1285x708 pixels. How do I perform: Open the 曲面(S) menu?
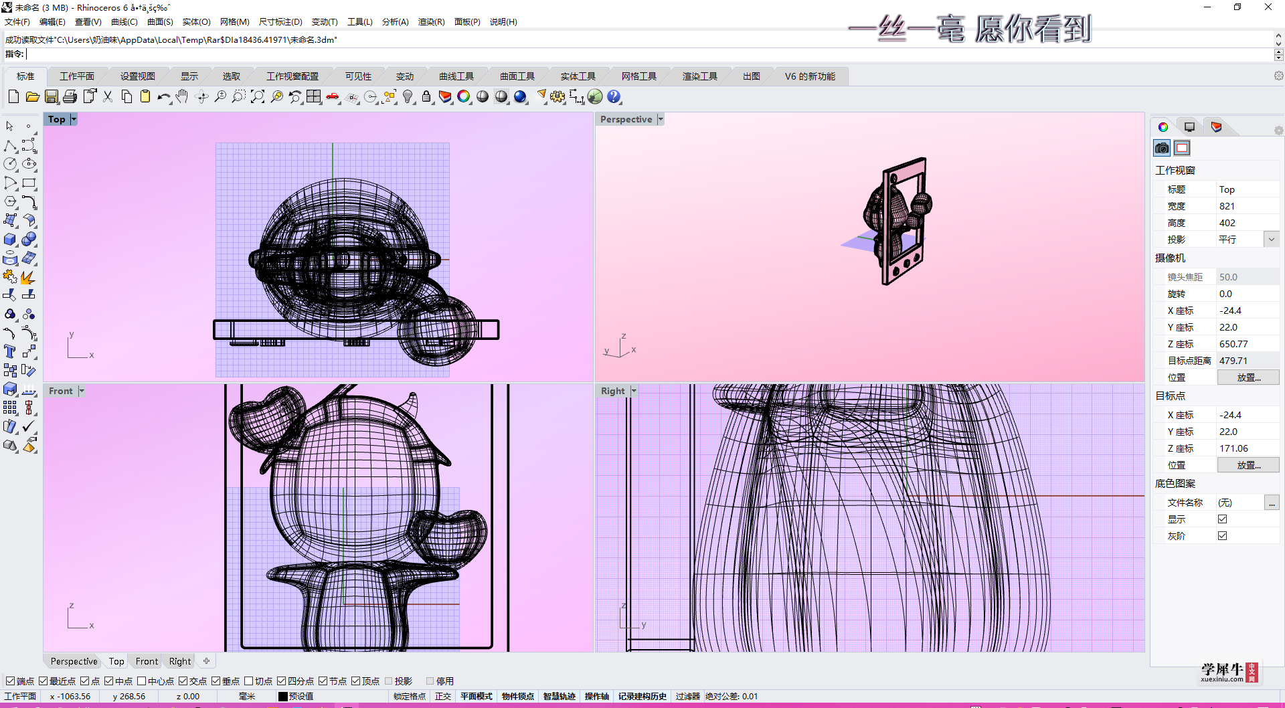click(x=160, y=22)
